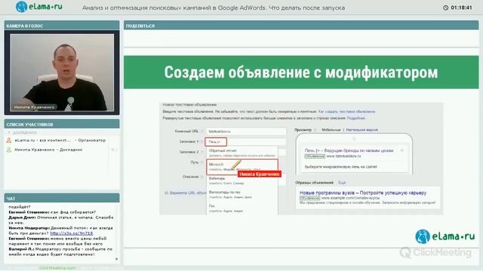483x271 pixels.
Task: Expand Варианты URL объявления section
Action: click(166, 193)
